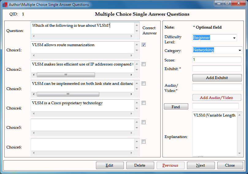Click the Exhibit input field
Viewport: 248px width, 174px height.
(x=217, y=69)
